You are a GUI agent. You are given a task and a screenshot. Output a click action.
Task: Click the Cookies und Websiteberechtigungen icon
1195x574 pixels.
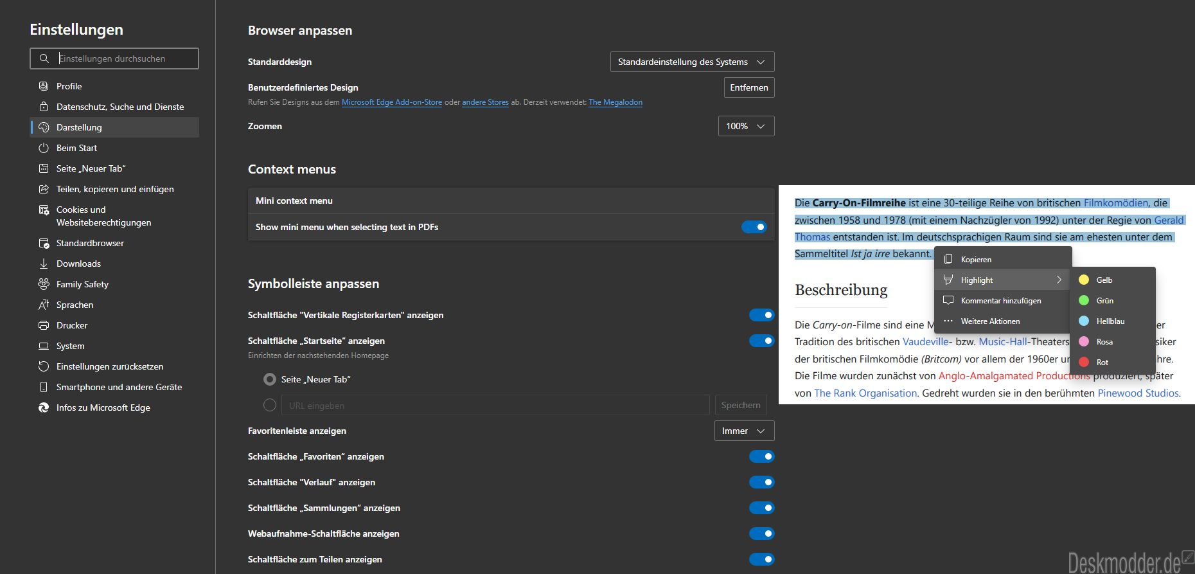(x=44, y=210)
